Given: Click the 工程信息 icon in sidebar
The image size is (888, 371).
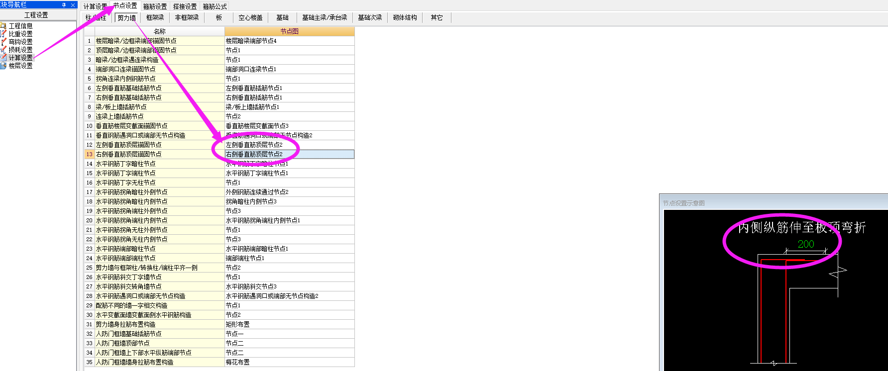Looking at the screenshot, I should [x=3, y=26].
